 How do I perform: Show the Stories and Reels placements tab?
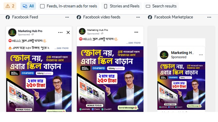[x=121, y=6]
